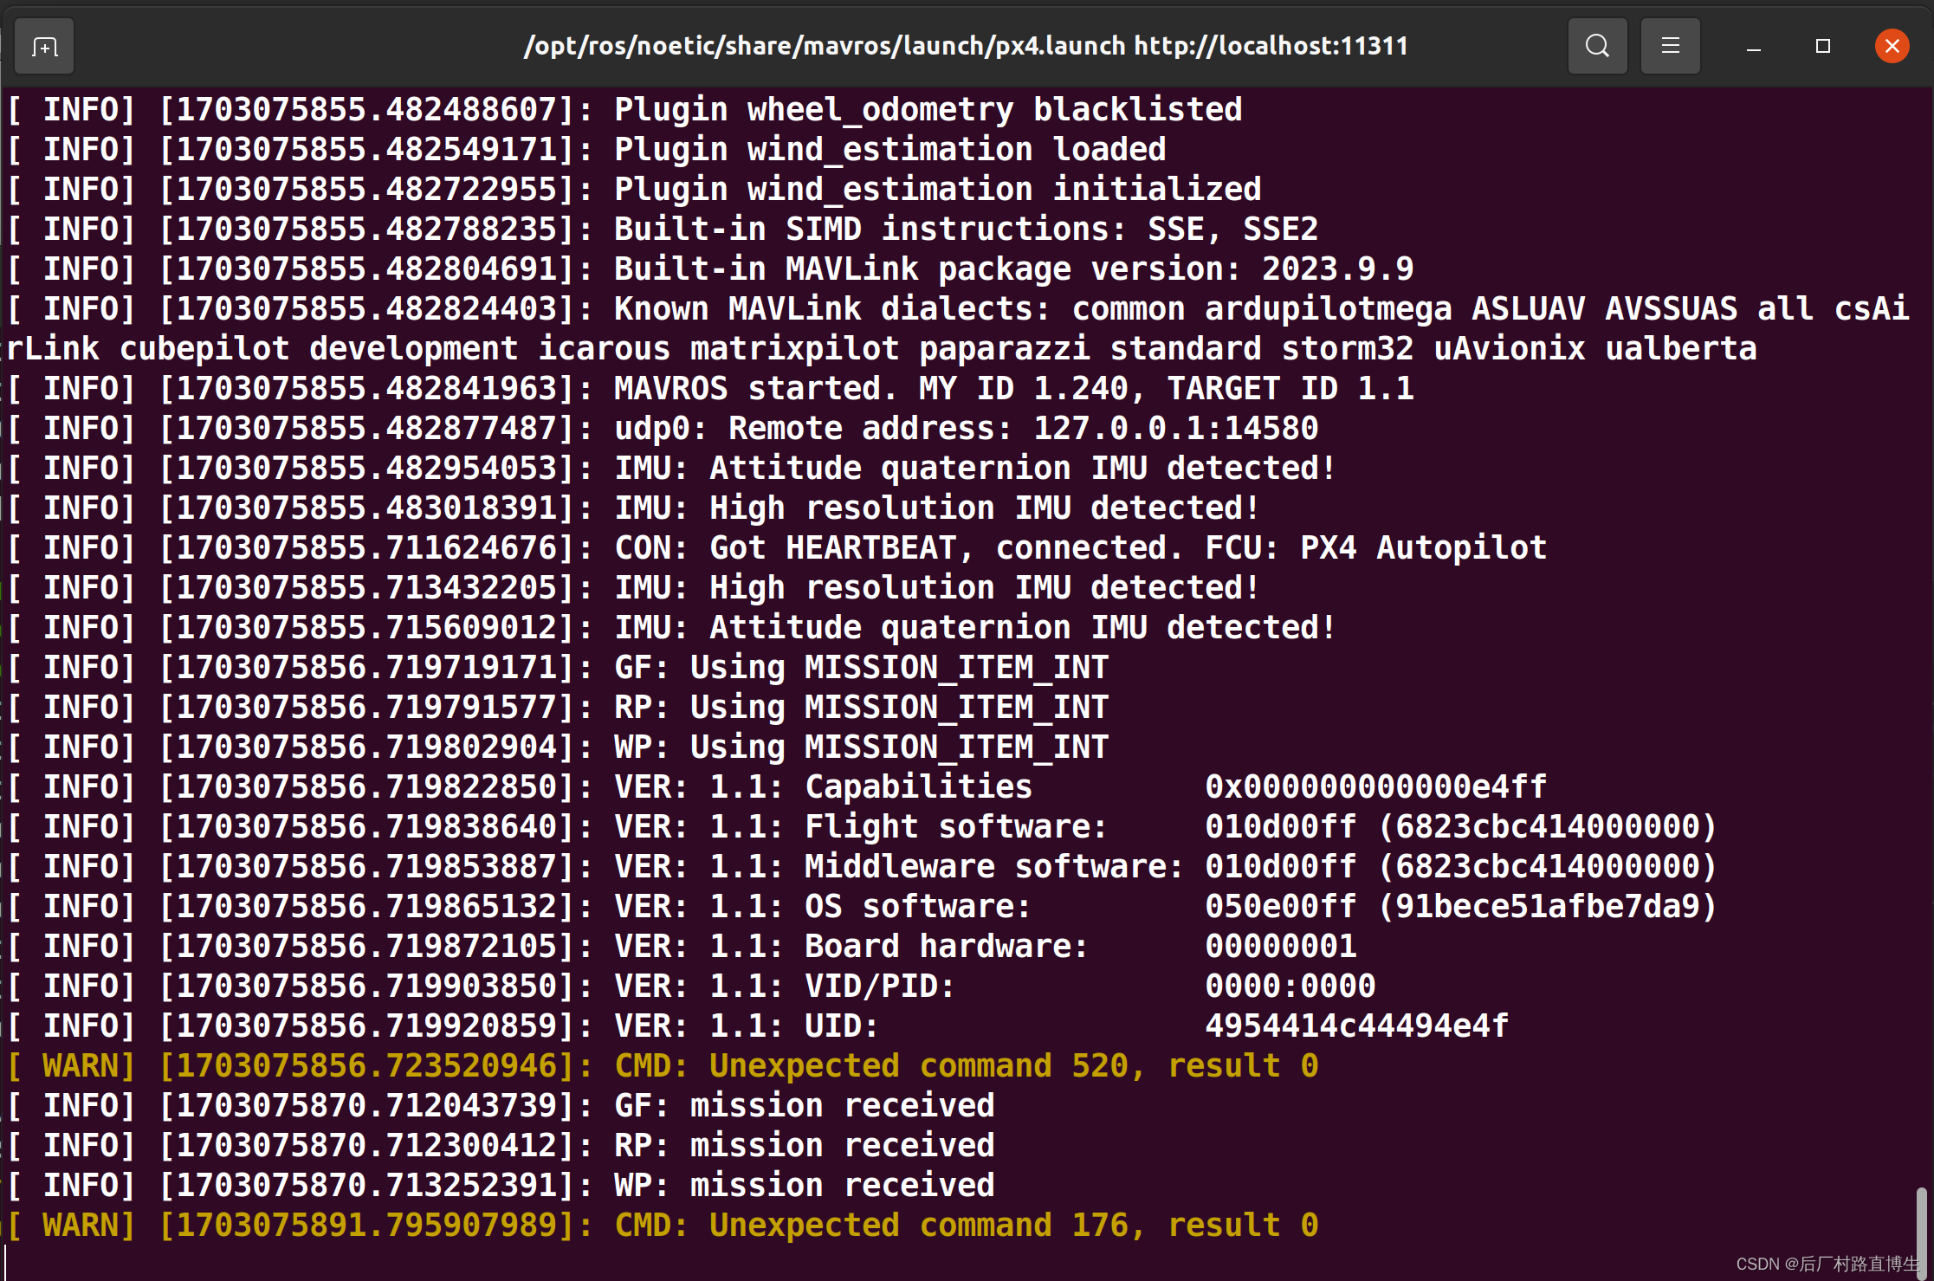This screenshot has height=1281, width=1934.
Task: Click the timestamp 1703075855.713432205
Action: [367, 588]
